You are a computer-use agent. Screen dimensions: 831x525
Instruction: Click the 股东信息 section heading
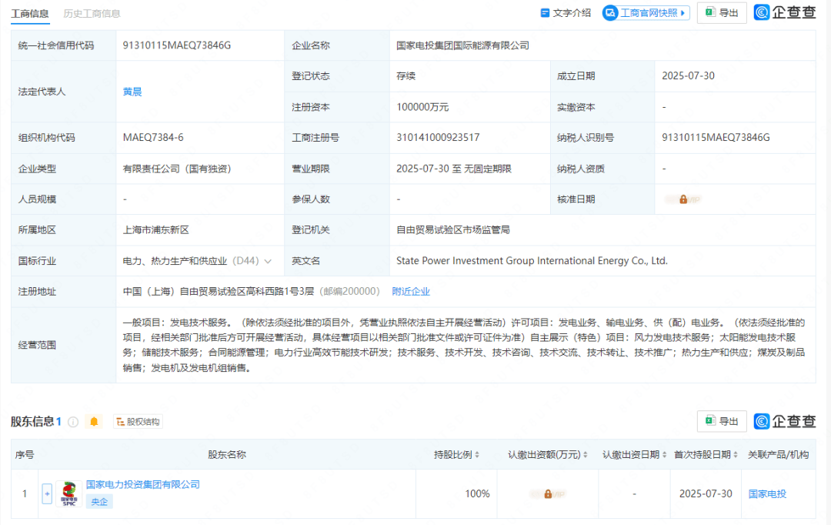tap(33, 422)
